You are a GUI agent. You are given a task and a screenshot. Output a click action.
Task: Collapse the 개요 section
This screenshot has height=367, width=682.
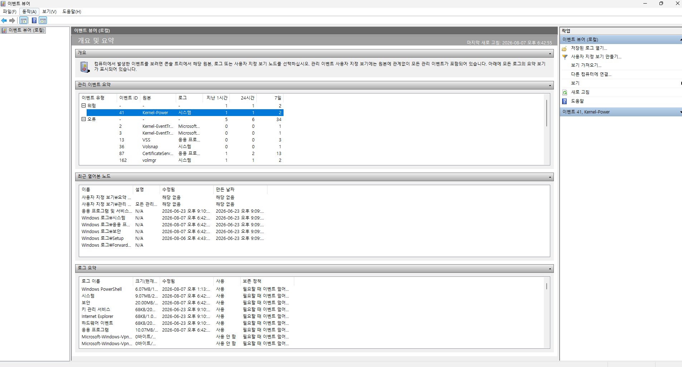click(x=550, y=54)
